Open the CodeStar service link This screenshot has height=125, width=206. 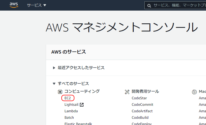(x=139, y=98)
